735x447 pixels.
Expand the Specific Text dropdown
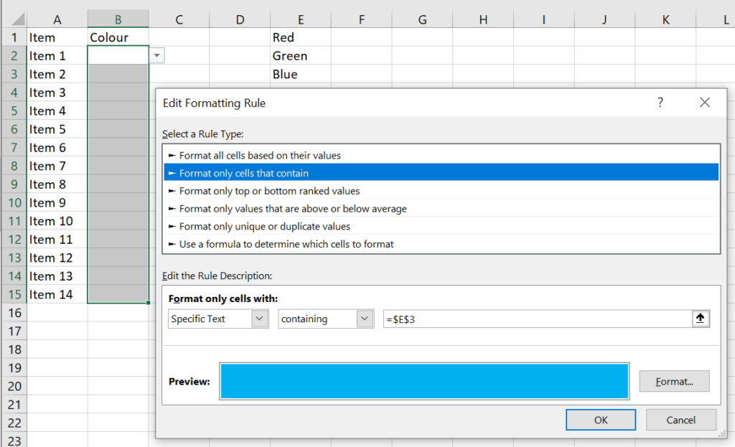pyautogui.click(x=260, y=319)
